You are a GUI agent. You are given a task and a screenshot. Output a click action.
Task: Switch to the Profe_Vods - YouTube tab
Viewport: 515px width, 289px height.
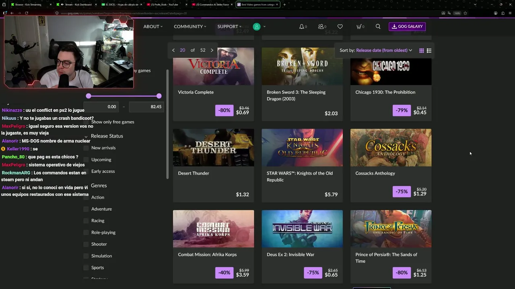point(167,4)
